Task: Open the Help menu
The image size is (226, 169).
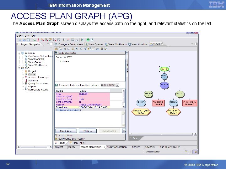Action: pyautogui.click(x=34, y=35)
